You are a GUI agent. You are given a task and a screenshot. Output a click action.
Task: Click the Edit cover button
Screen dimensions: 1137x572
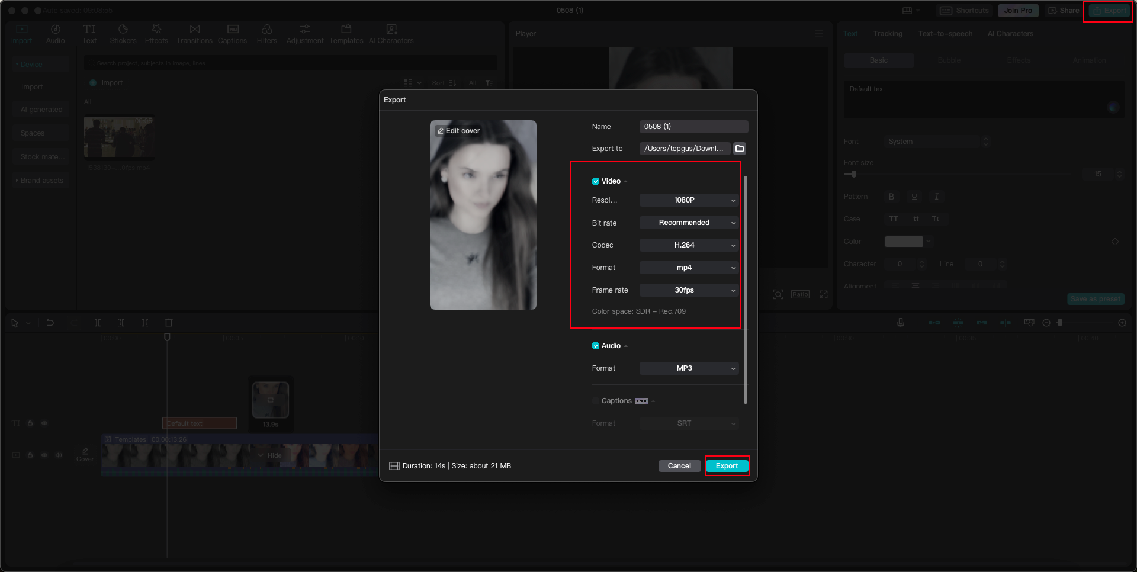click(x=459, y=130)
